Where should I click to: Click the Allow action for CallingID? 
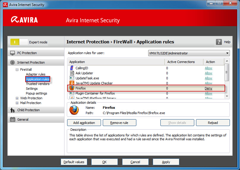pos(209,68)
